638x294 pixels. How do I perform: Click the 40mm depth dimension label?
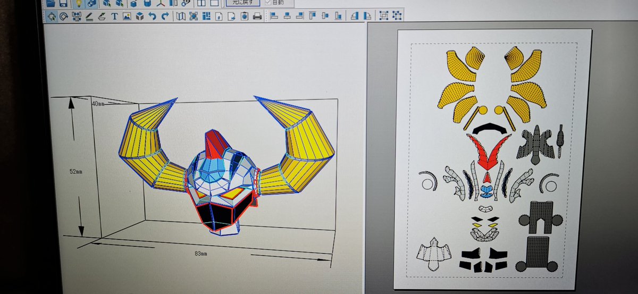click(99, 103)
